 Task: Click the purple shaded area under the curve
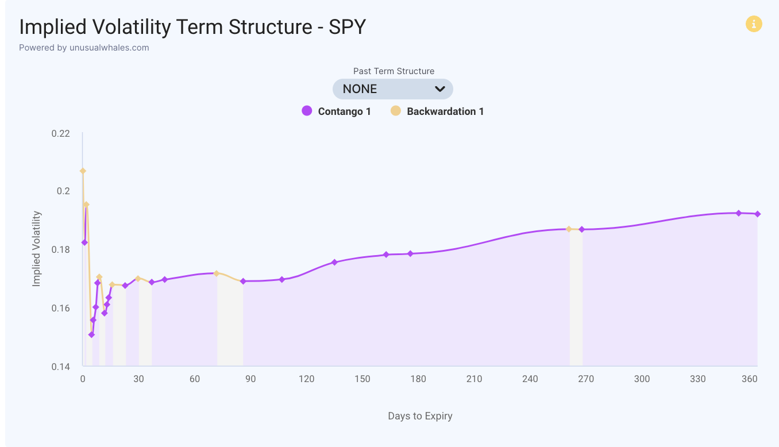(402, 316)
